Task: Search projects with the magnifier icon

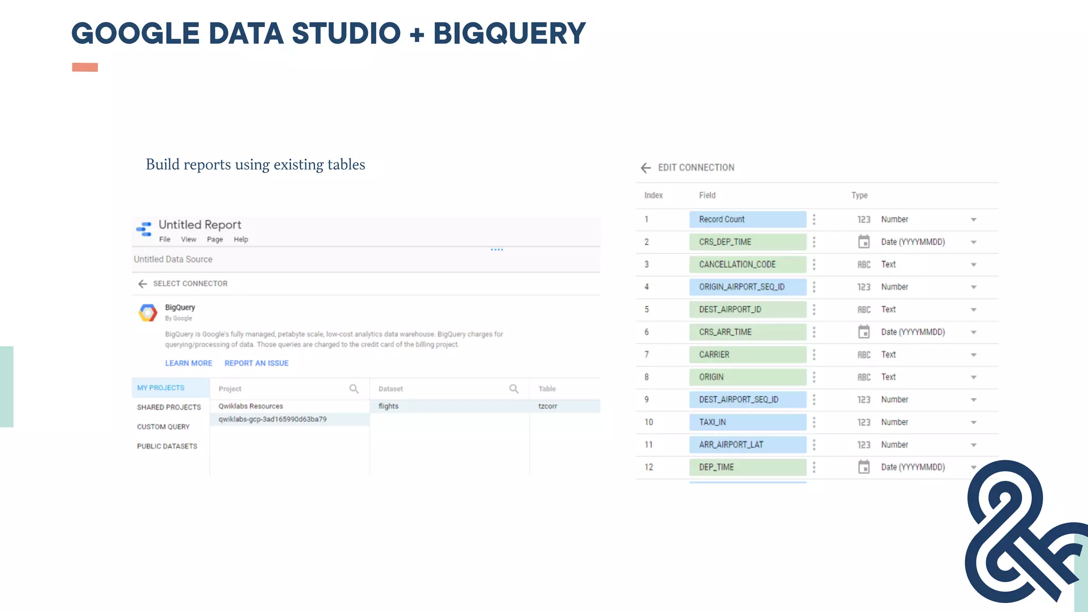Action: (x=354, y=389)
